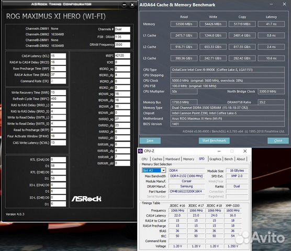Click the tREFI value field showing 42120
This screenshot has height=251, width=291.
point(122,55)
